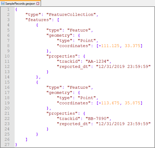Click the opening brace on line 1
The width and height of the screenshot is (155, 148).
pos(16,9)
